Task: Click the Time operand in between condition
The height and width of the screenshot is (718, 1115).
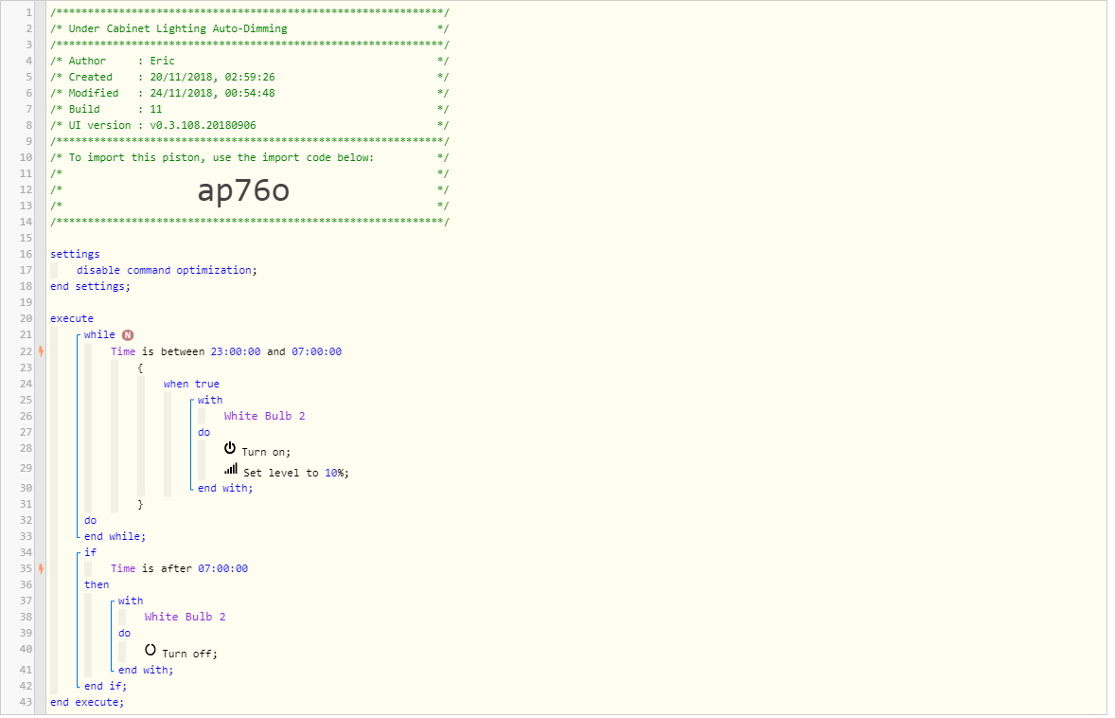Action: [123, 351]
